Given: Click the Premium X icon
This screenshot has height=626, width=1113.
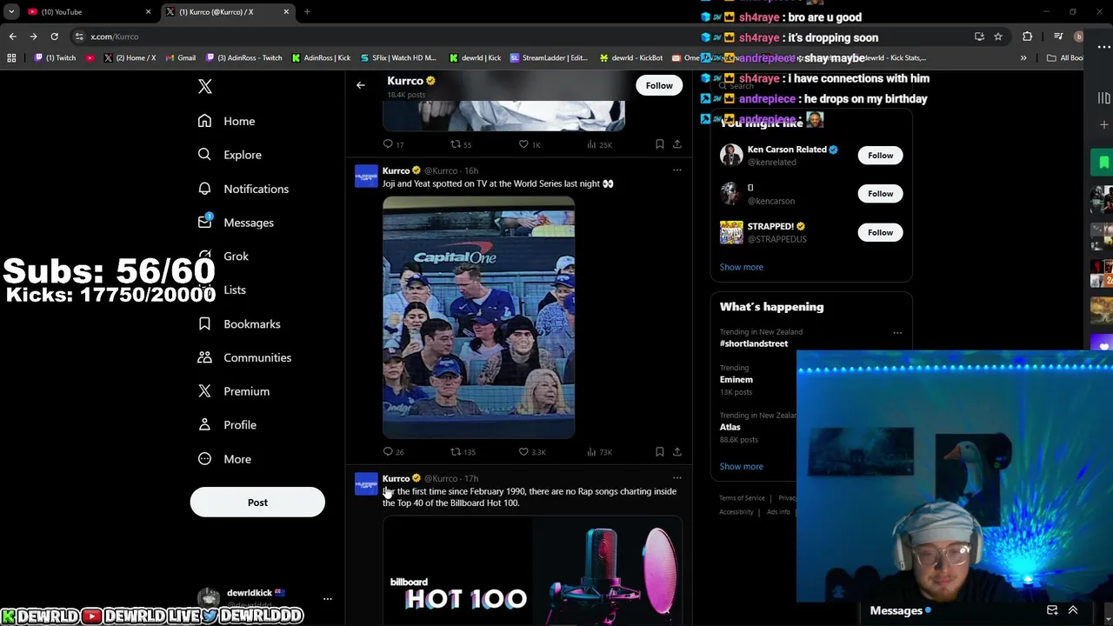Looking at the screenshot, I should click(x=204, y=391).
